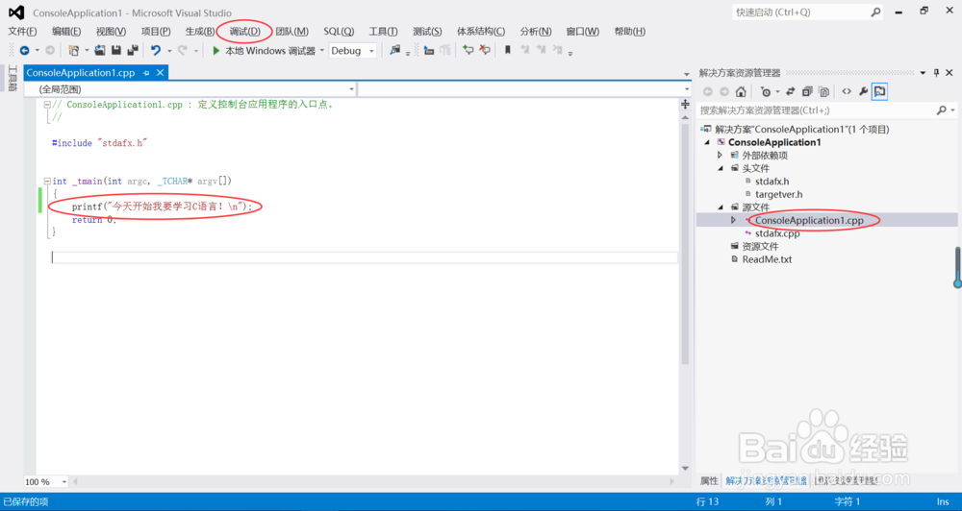Expand the ConsoleApplication1.cpp tree node arrow

[733, 220]
